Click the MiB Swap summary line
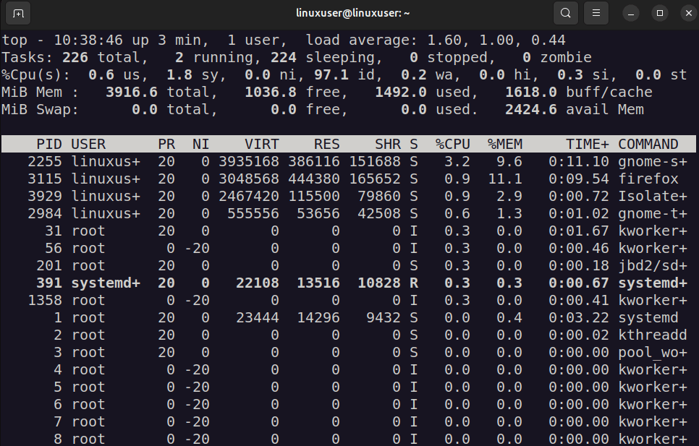The height and width of the screenshot is (446, 699). click(40, 109)
